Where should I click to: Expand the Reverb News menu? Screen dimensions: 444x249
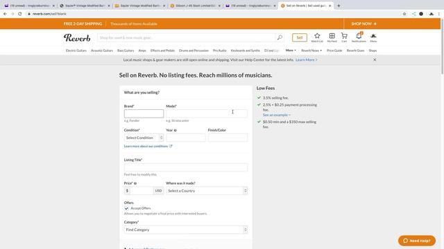tap(311, 50)
